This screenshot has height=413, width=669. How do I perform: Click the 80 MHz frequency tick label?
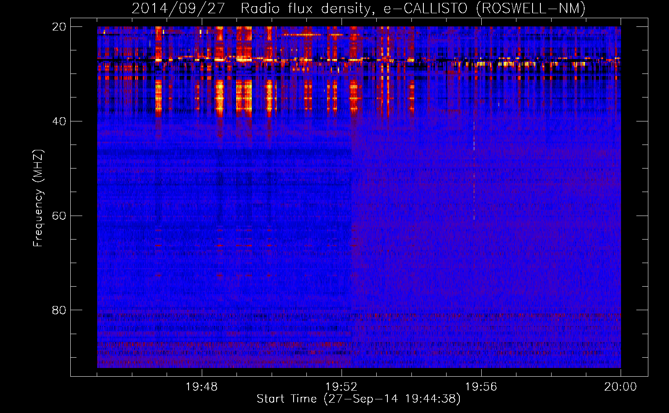(59, 310)
